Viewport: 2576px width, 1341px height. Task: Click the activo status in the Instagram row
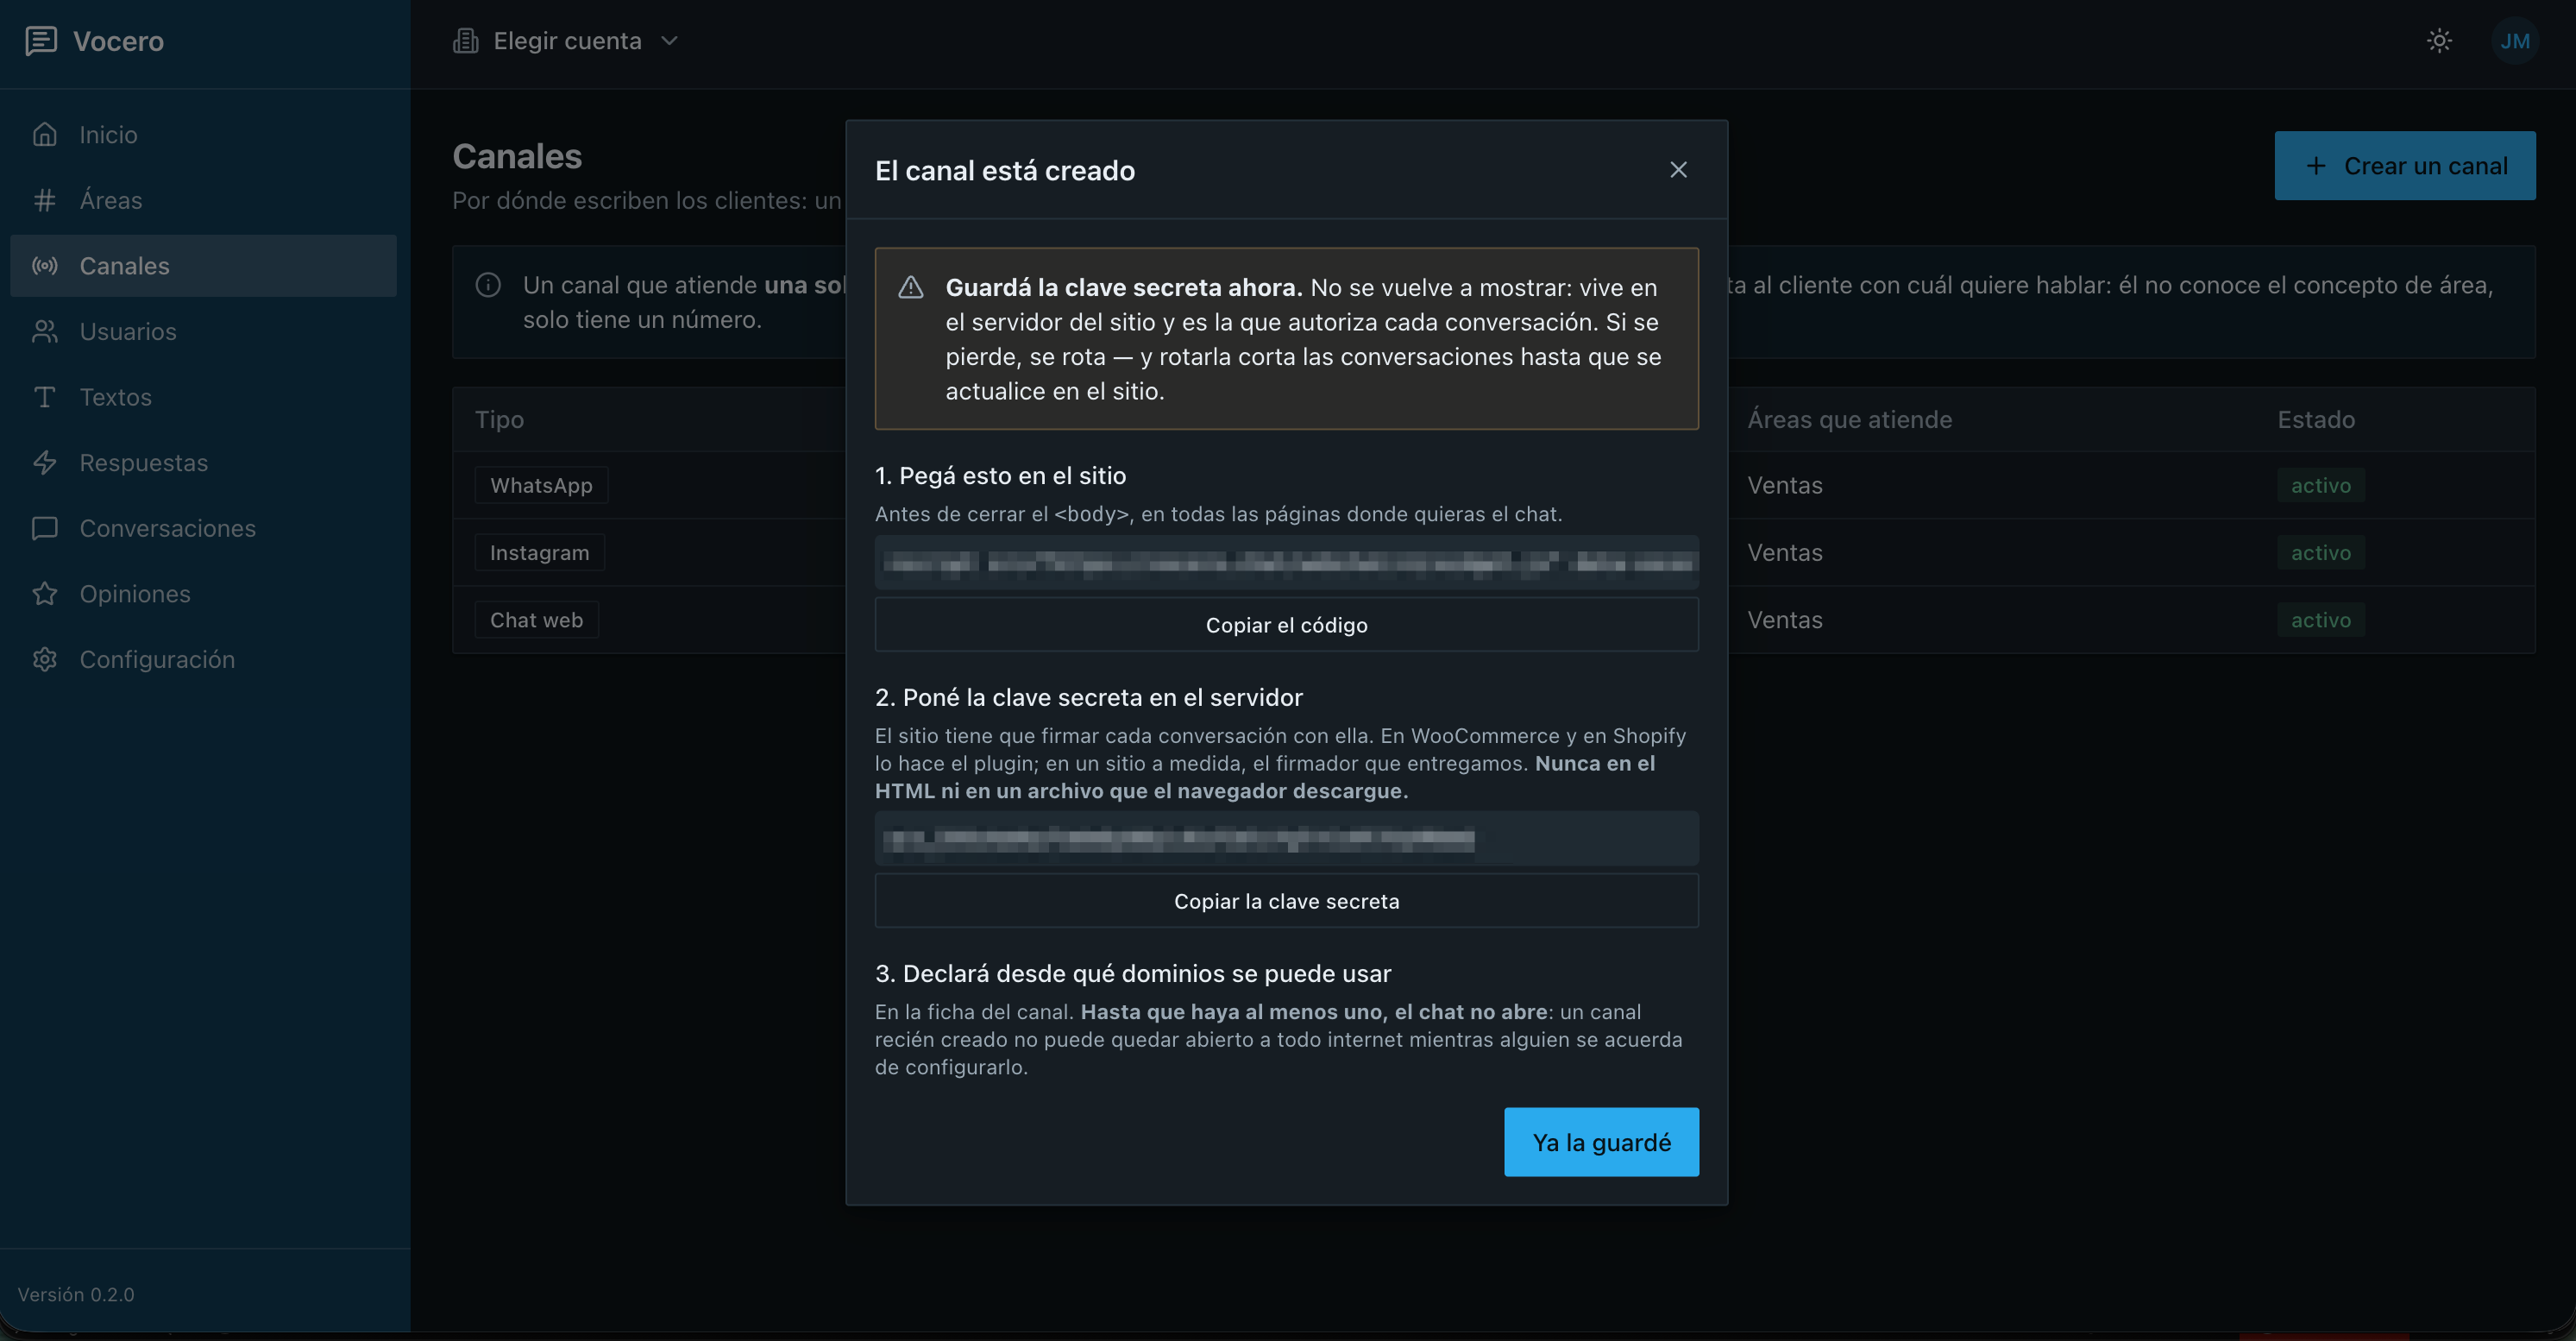click(2320, 552)
